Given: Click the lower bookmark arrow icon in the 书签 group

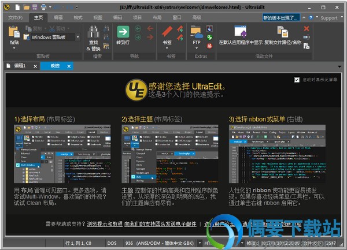Looking at the screenshot, I should 180,37.
